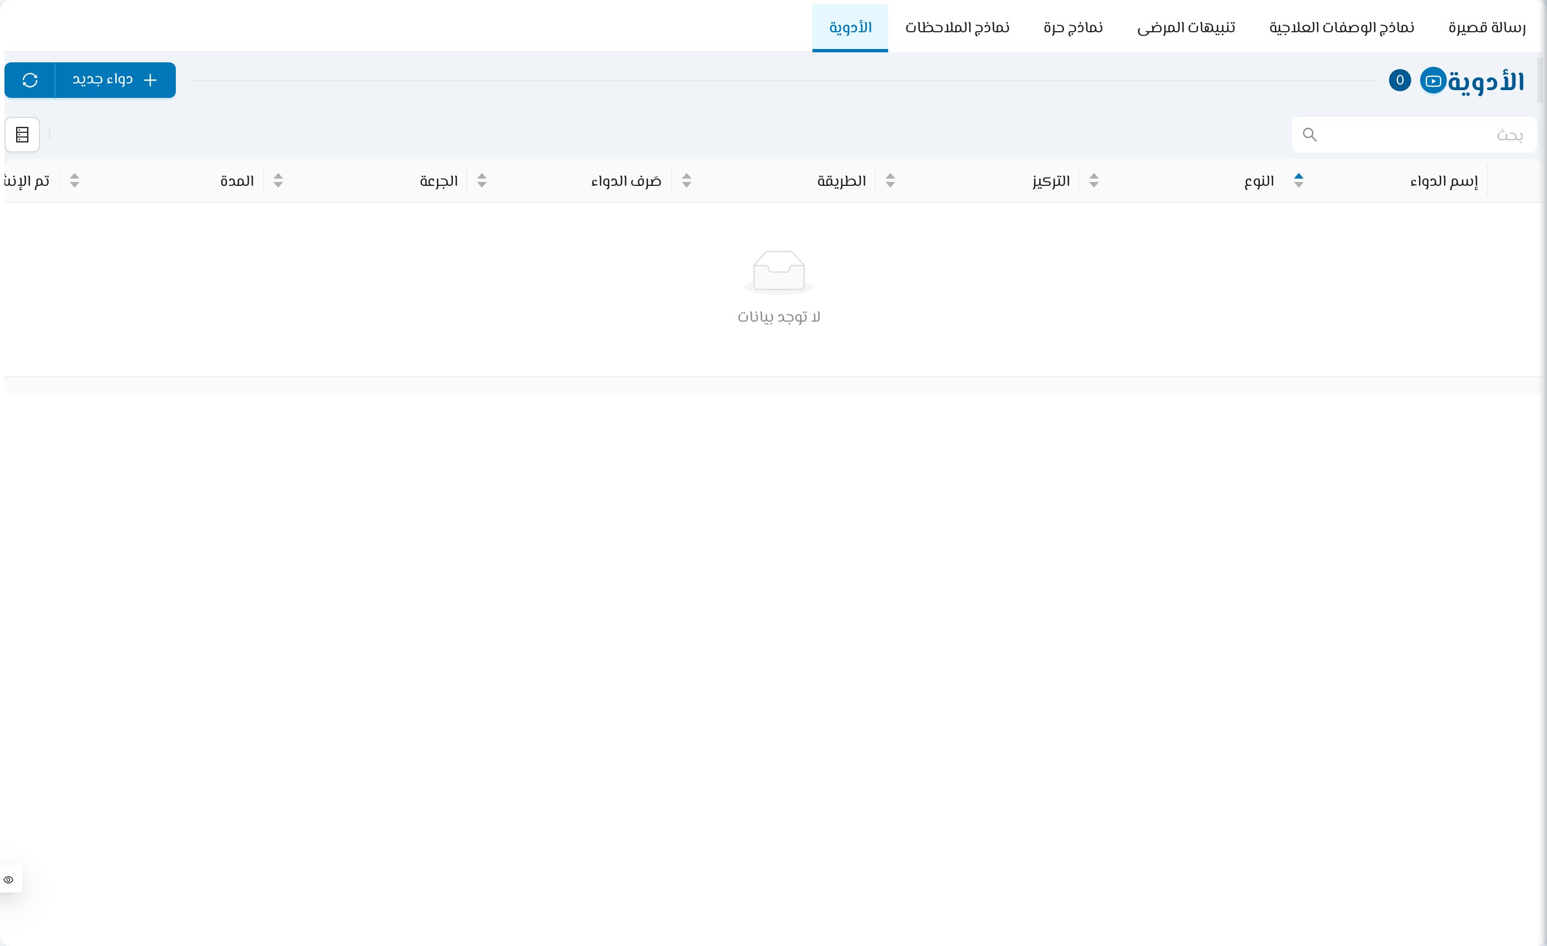Open تنبيهات المرضى tab
Image resolution: width=1547 pixels, height=946 pixels.
click(1186, 28)
